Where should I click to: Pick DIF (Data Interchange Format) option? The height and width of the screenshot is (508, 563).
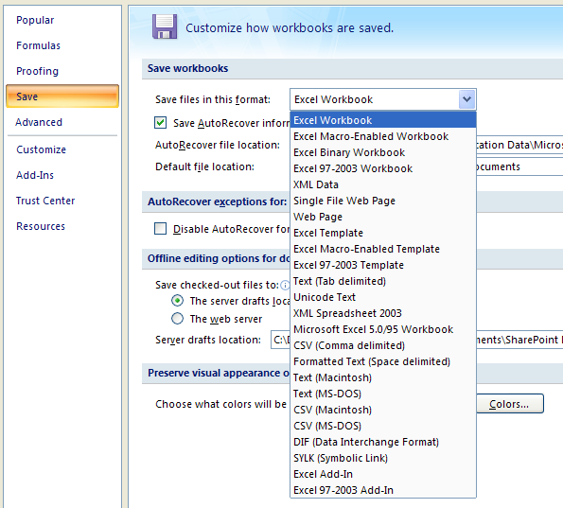[383, 442]
